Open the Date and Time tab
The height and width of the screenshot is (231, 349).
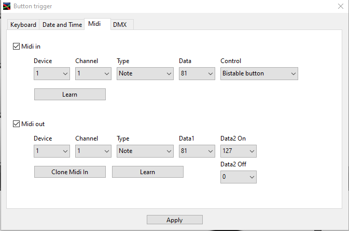(62, 25)
